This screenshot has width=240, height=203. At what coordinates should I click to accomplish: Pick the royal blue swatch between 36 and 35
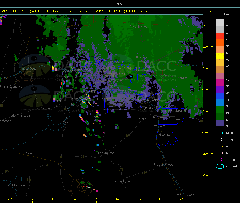point(220,96)
